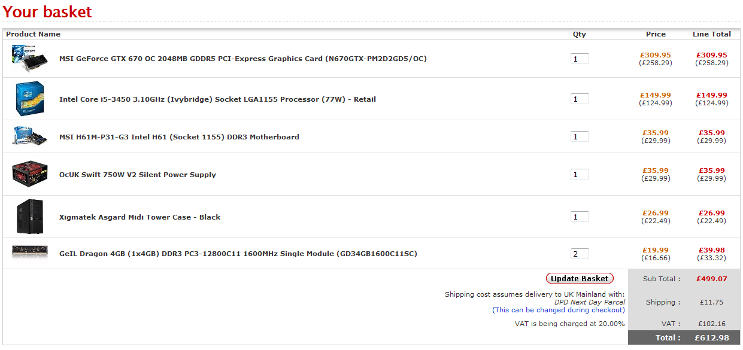
Task: Click the quantity field for the graphics card
Action: click(580, 59)
